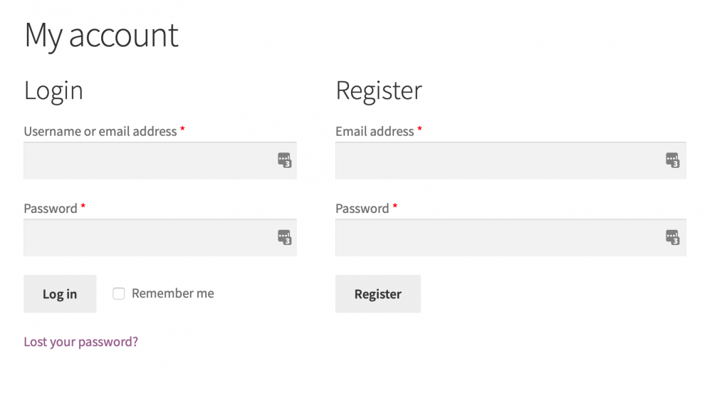Open the Lost your password link
The image size is (712, 393).
pos(80,342)
